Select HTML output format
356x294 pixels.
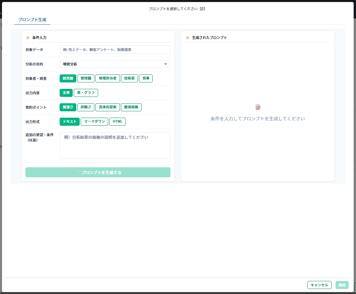click(117, 122)
